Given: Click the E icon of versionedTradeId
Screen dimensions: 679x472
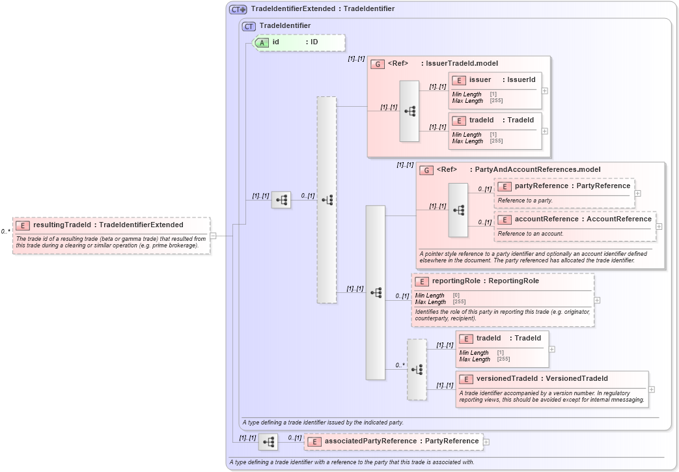Looking at the screenshot, I should (x=465, y=378).
